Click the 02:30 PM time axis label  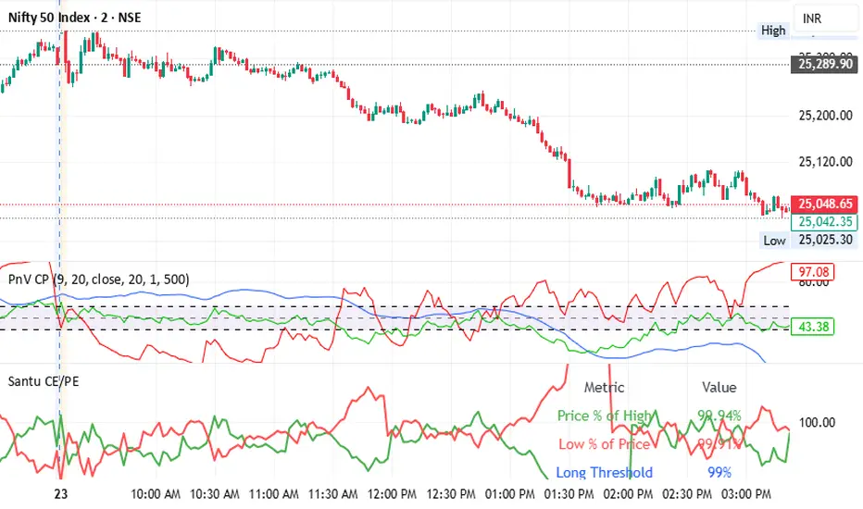(687, 493)
